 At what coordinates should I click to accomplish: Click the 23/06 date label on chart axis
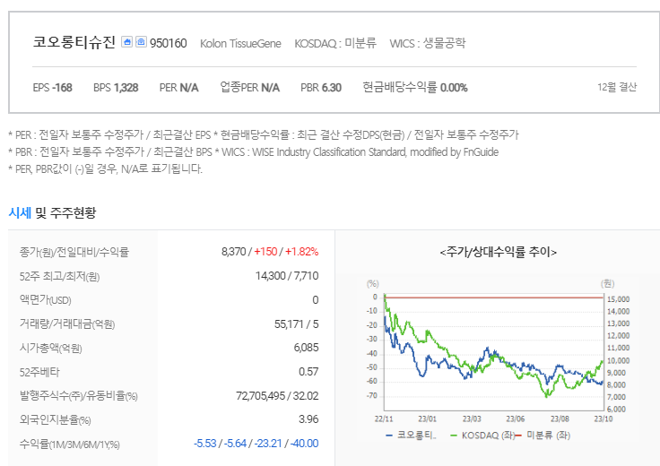click(516, 419)
